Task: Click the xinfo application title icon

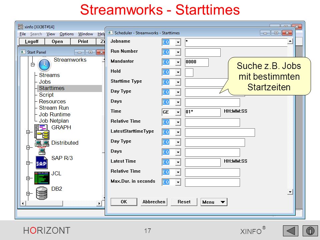Action: pyautogui.click(x=21, y=27)
